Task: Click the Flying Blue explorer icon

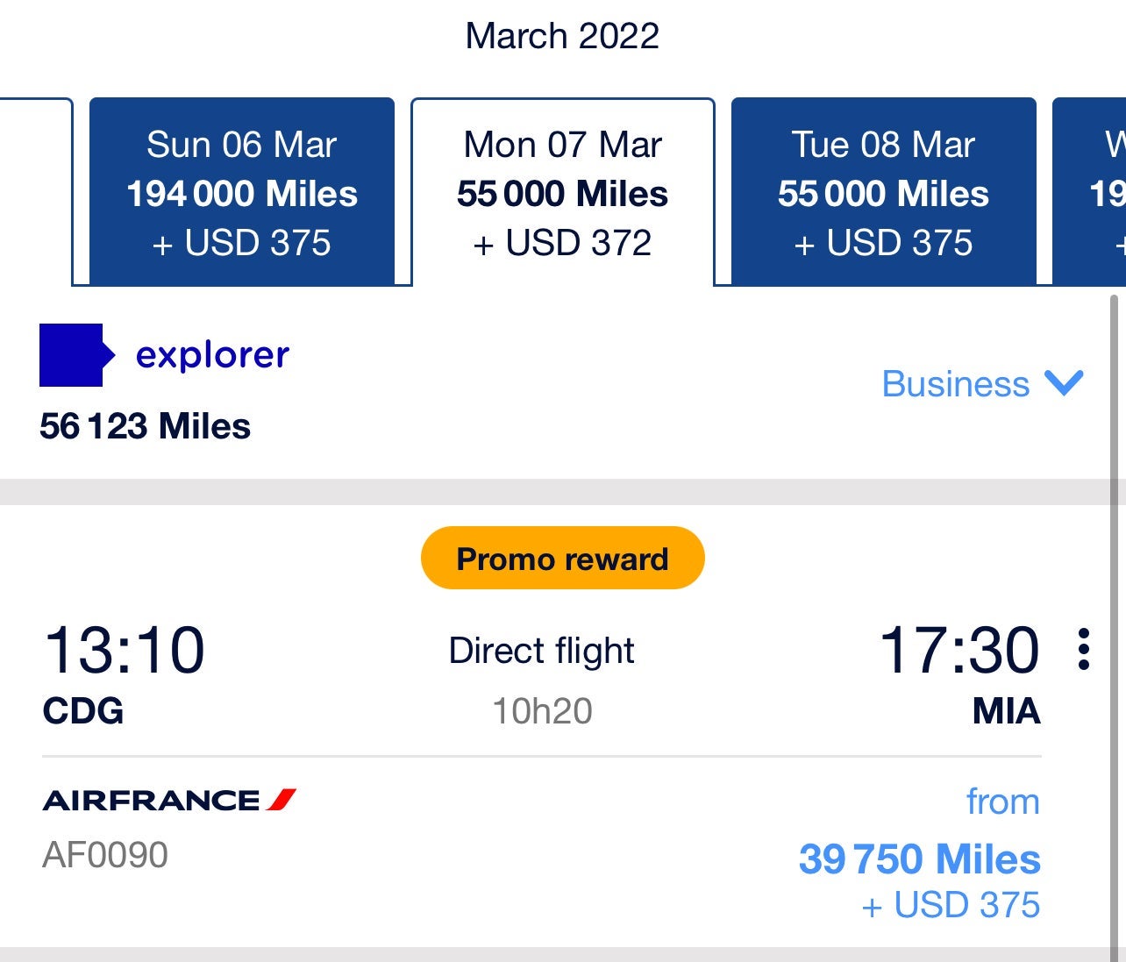Action: point(75,354)
